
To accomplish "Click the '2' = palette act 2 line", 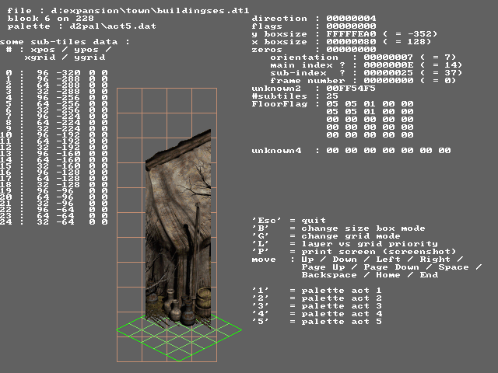I will [x=317, y=298].
